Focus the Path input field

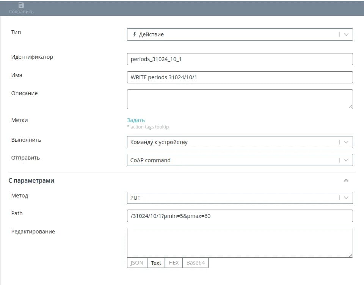(240, 216)
